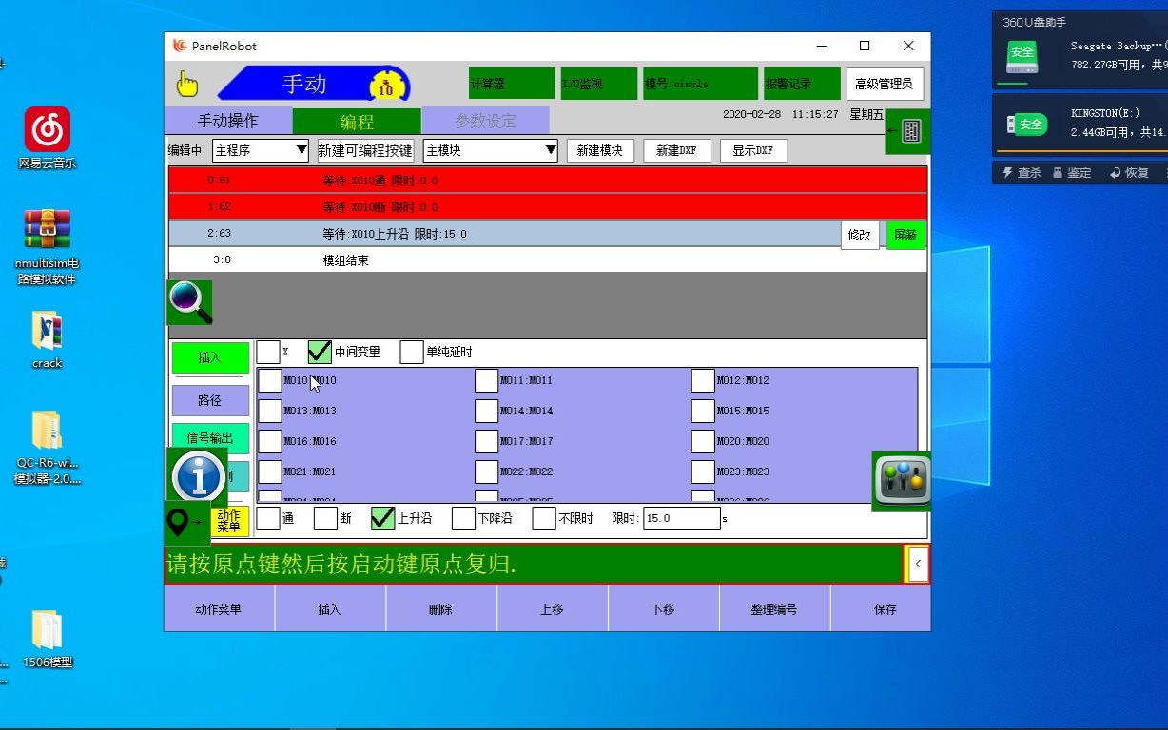Open the I/O监视 panel
Viewport: 1168px width, 730px height.
coord(597,84)
